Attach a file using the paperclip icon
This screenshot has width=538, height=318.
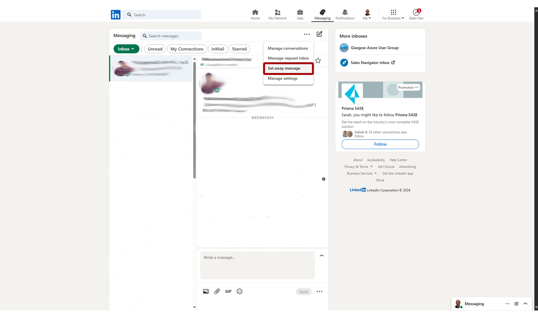pyautogui.click(x=217, y=291)
